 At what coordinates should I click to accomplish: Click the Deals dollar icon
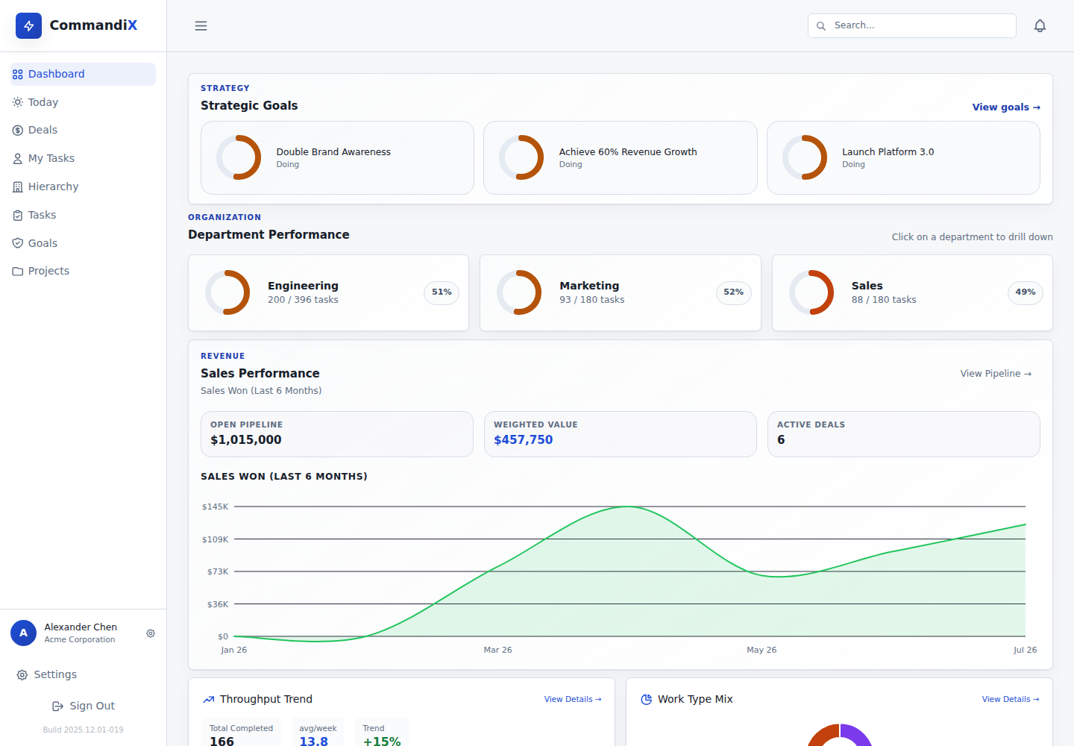18,131
